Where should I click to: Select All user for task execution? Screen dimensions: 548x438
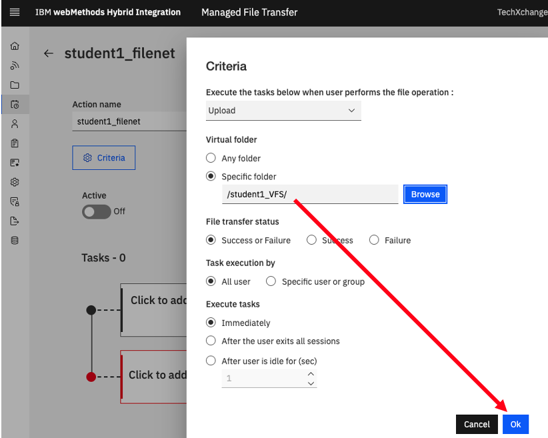pos(211,281)
